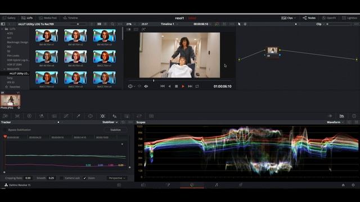The width and height of the screenshot is (360, 202).
Task: Stop playback in viewer
Action: (x=176, y=86)
